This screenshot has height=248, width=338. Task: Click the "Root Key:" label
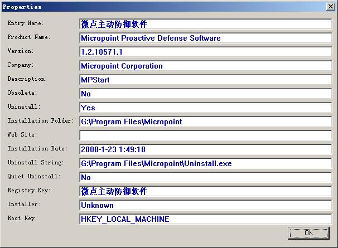coord(22,218)
